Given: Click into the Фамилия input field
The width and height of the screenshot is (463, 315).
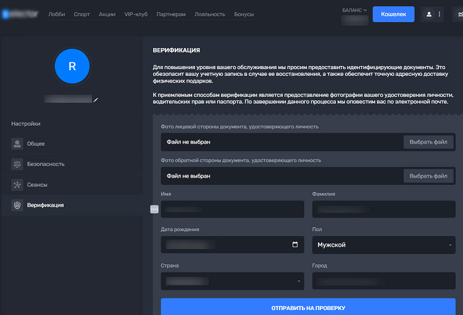Looking at the screenshot, I should [x=383, y=210].
